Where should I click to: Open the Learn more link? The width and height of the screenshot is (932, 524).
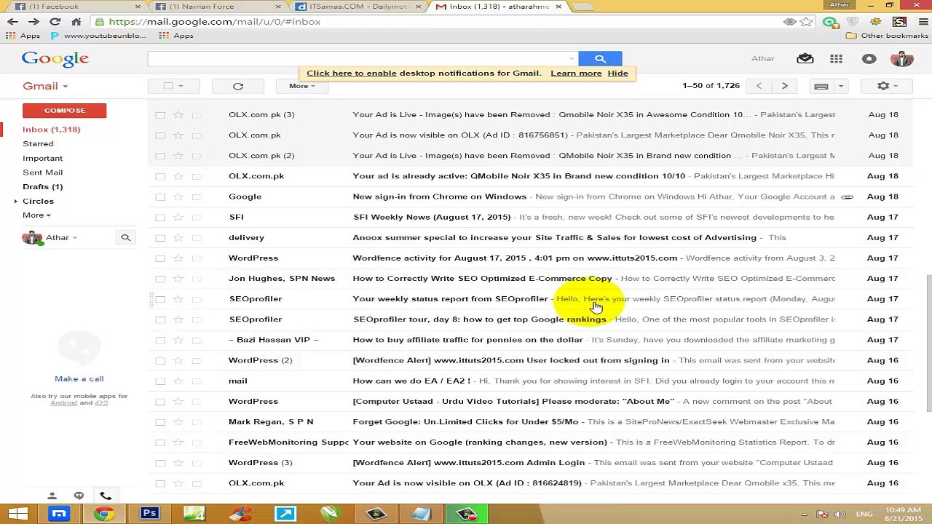[x=576, y=74]
